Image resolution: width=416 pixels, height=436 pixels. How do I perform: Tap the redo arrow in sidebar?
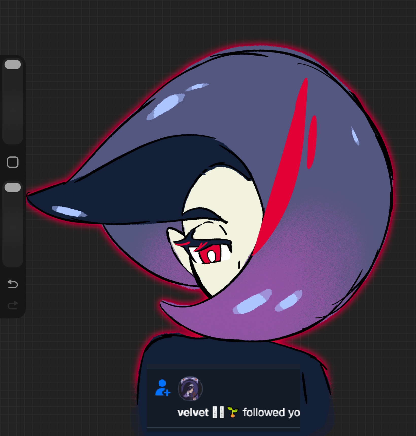point(13,305)
